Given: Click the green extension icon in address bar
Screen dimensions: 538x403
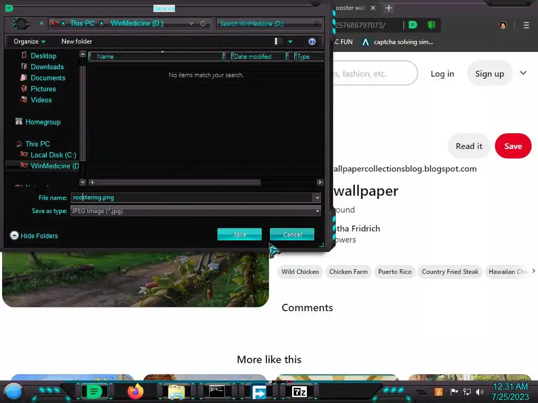Looking at the screenshot, I should [413, 25].
